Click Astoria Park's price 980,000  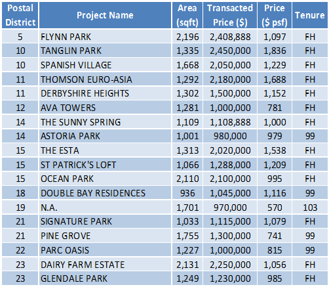click(x=230, y=136)
